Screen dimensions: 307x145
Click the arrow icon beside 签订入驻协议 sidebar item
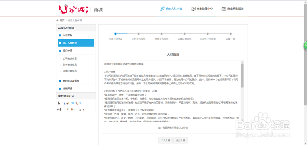pos(60,43)
